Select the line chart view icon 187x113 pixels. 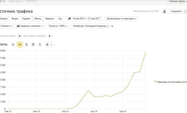pos(20,45)
